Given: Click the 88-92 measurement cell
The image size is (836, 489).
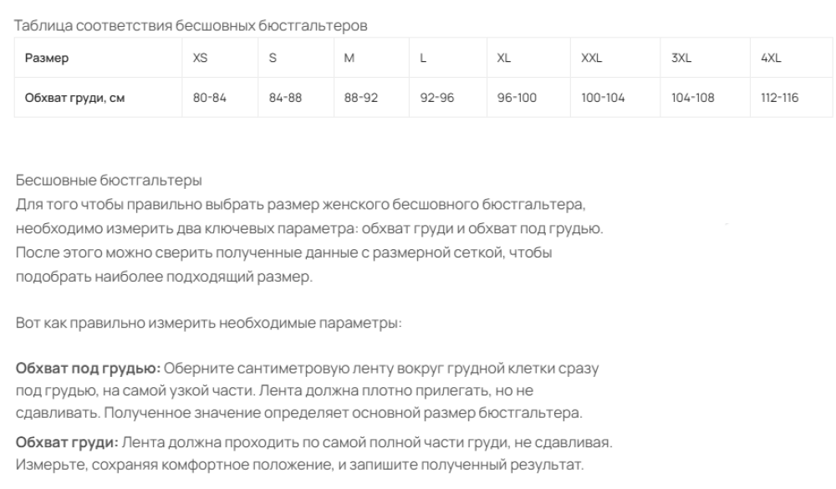Looking at the screenshot, I should [372, 98].
